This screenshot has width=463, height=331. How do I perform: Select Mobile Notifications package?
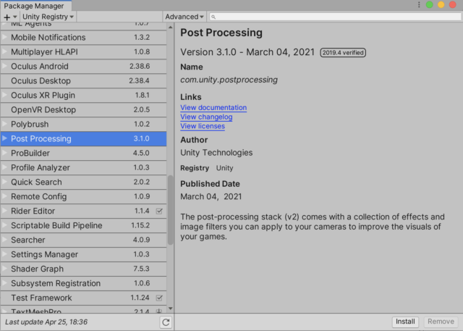(x=84, y=37)
